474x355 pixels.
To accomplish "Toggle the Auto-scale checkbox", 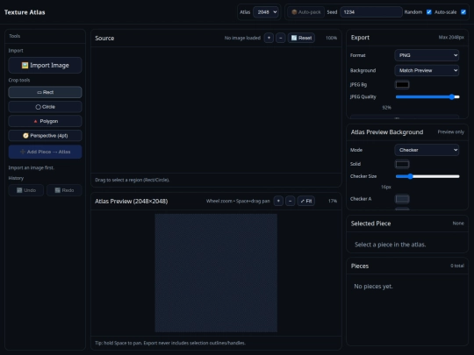I will [x=463, y=12].
